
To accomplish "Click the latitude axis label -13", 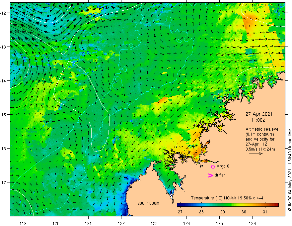I will coord(3,47).
